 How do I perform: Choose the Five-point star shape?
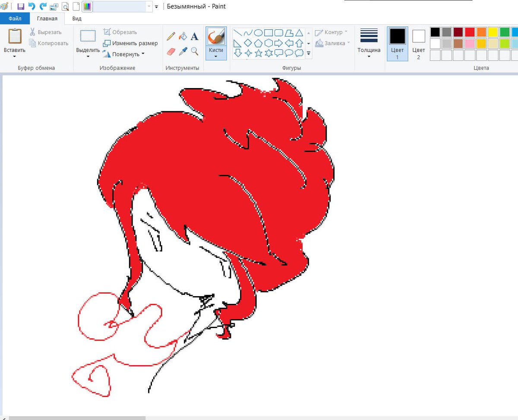258,54
